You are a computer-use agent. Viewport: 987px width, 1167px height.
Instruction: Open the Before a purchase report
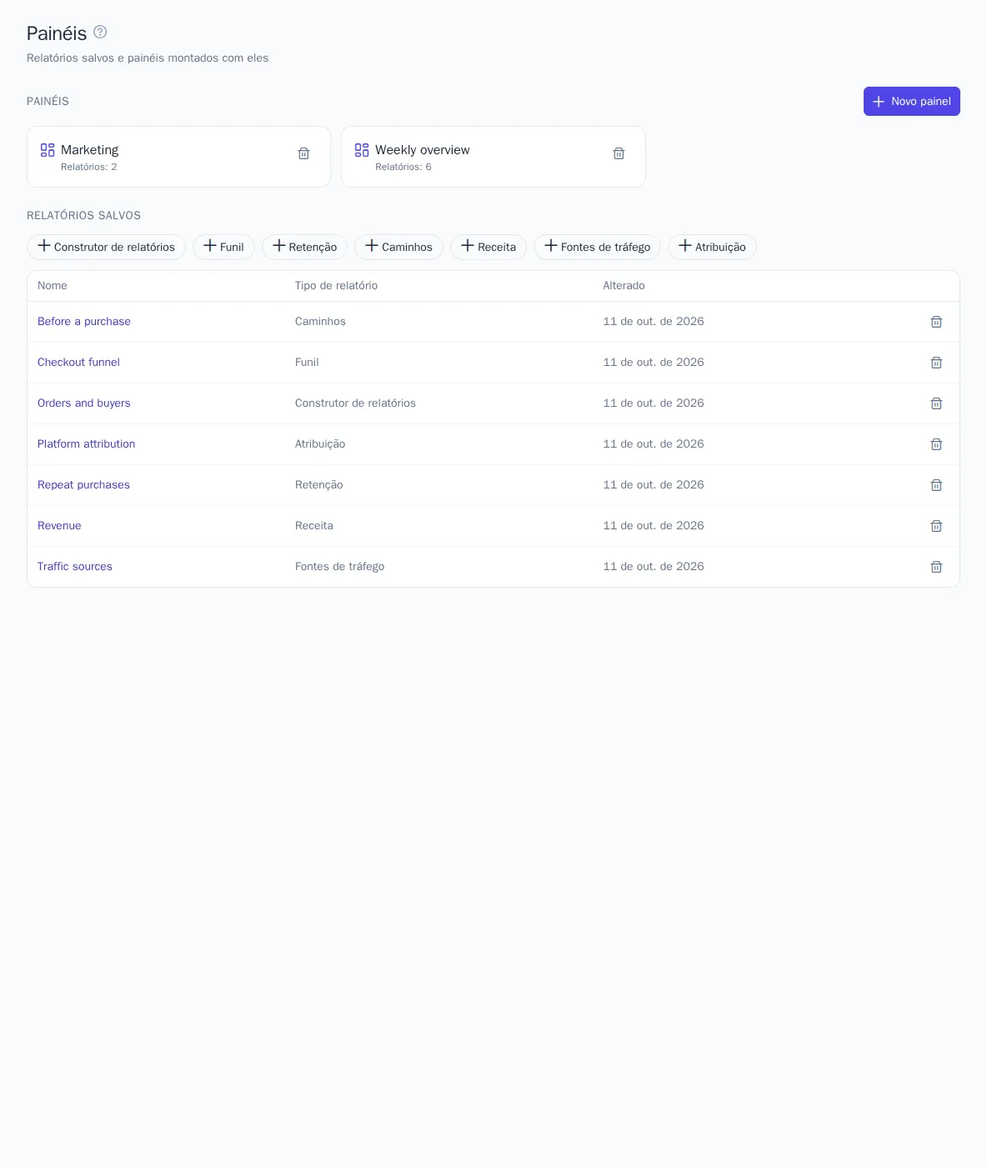click(84, 322)
